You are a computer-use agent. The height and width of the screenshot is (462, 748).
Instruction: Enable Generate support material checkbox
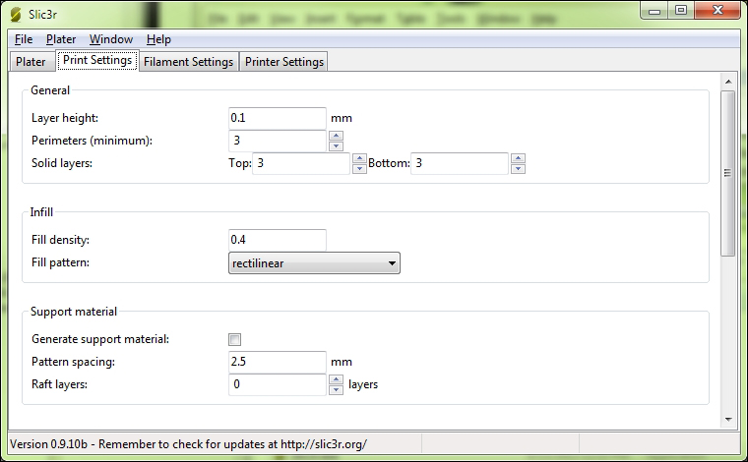[x=234, y=339]
